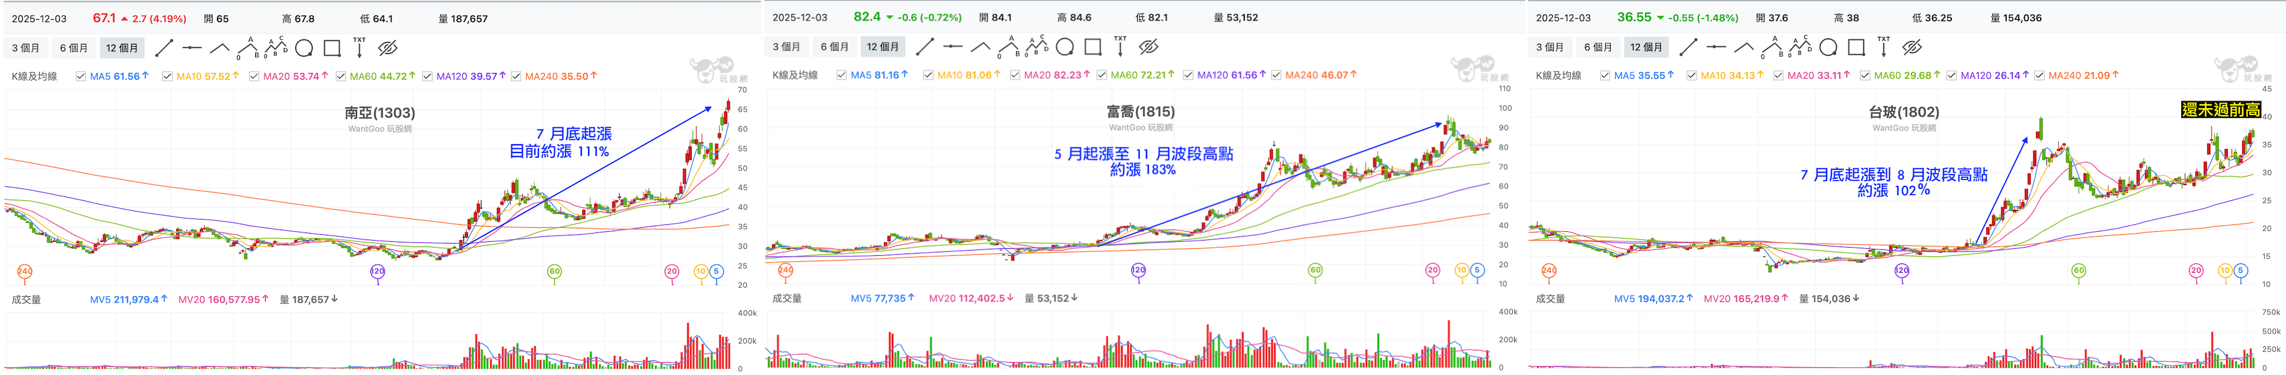
Task: Select 0-A-B wave tool in 南亞(1303) chart
Action: click(x=248, y=48)
